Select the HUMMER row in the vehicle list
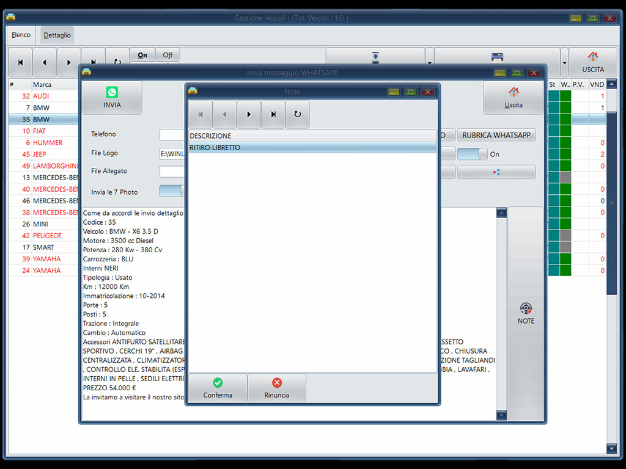 coord(44,142)
